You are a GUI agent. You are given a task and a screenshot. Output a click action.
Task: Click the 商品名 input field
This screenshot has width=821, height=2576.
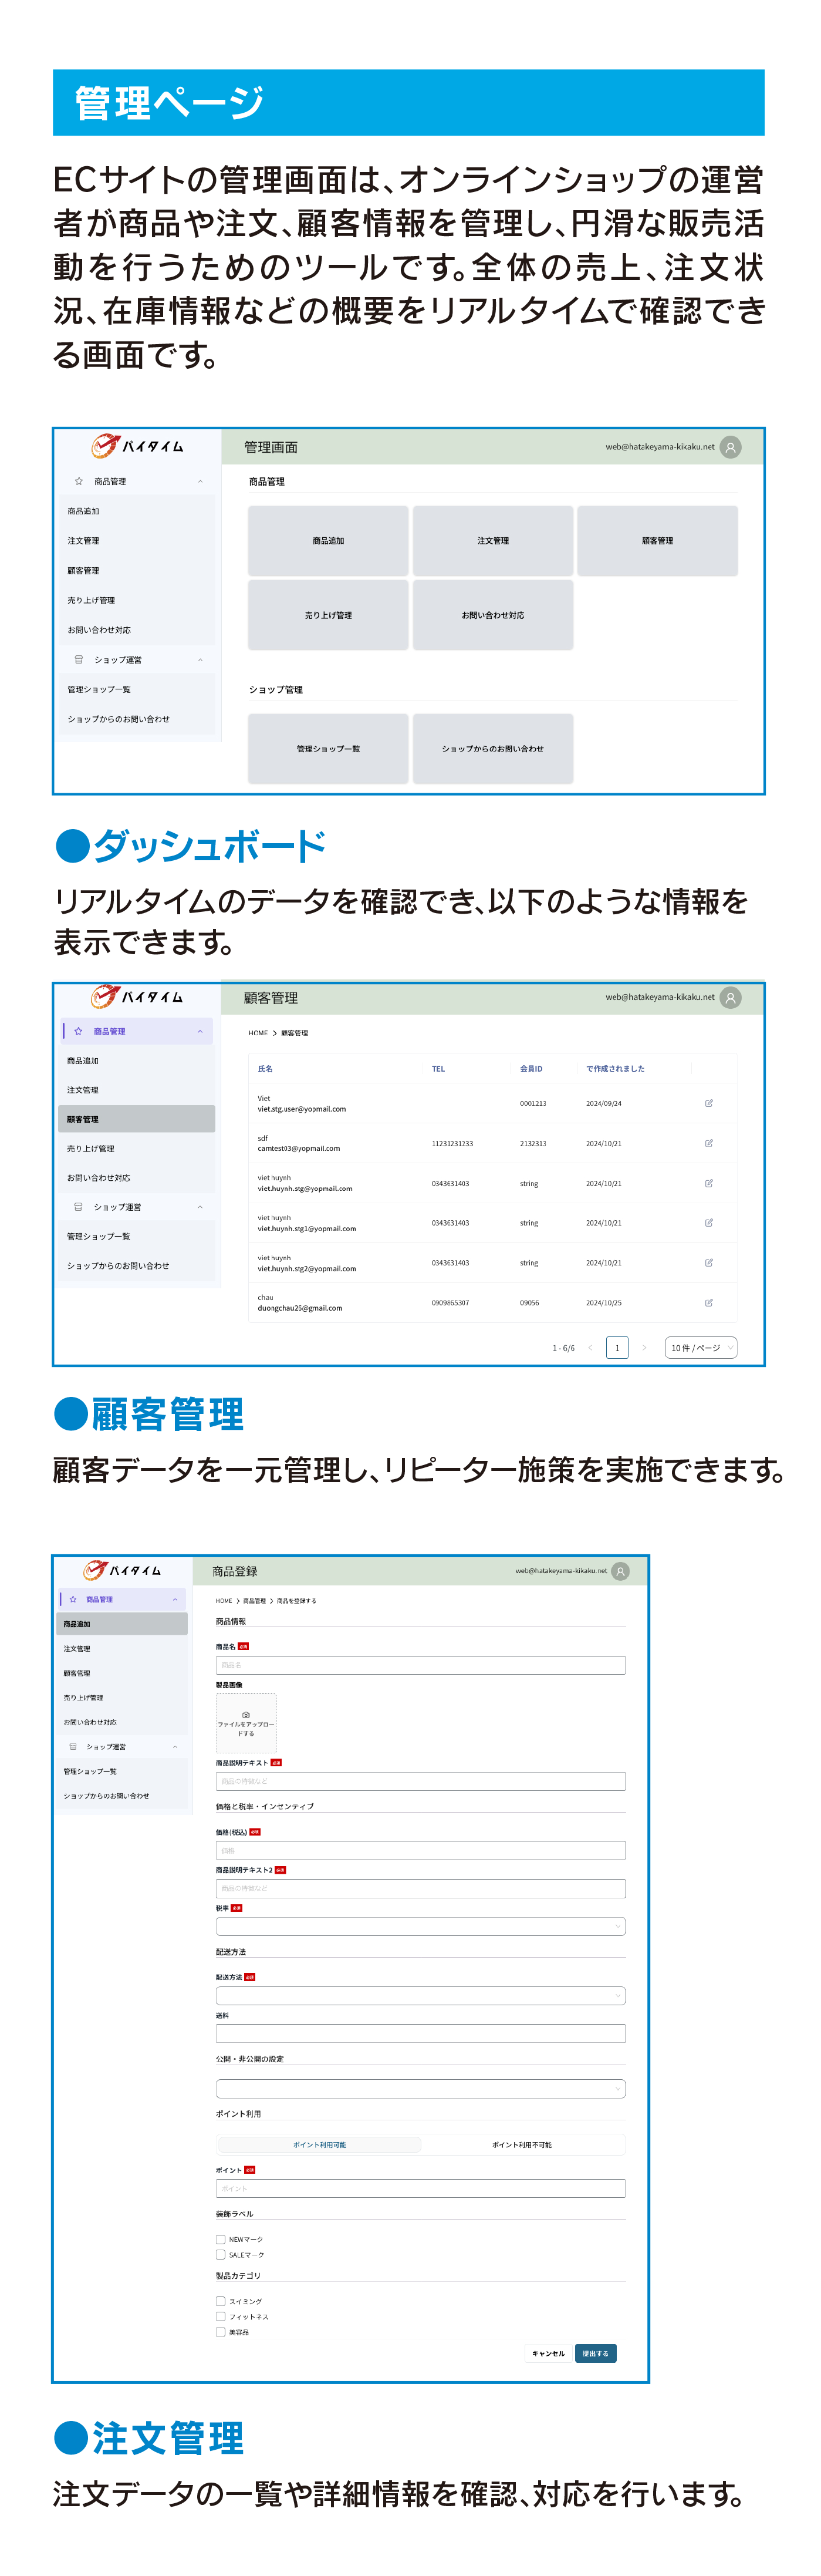(420, 1665)
